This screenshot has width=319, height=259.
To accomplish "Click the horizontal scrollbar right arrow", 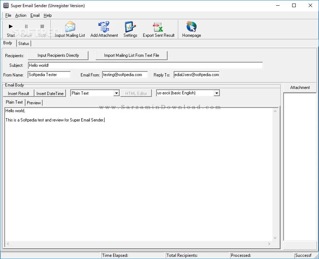I will (x=269, y=244).
